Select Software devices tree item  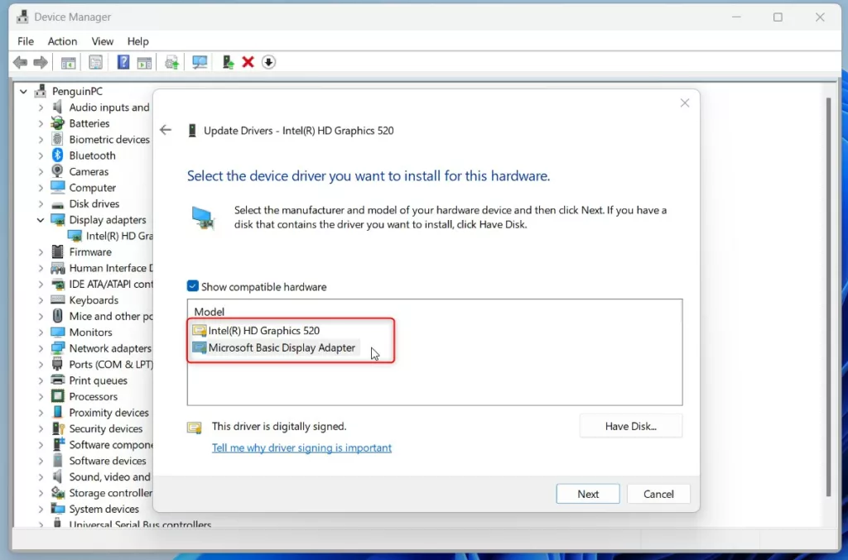coord(108,461)
